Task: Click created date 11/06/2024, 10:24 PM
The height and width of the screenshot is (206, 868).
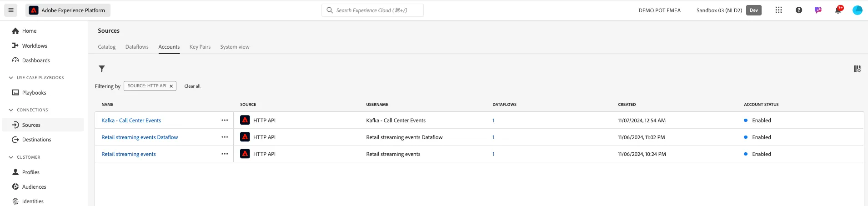Action: 642,154
